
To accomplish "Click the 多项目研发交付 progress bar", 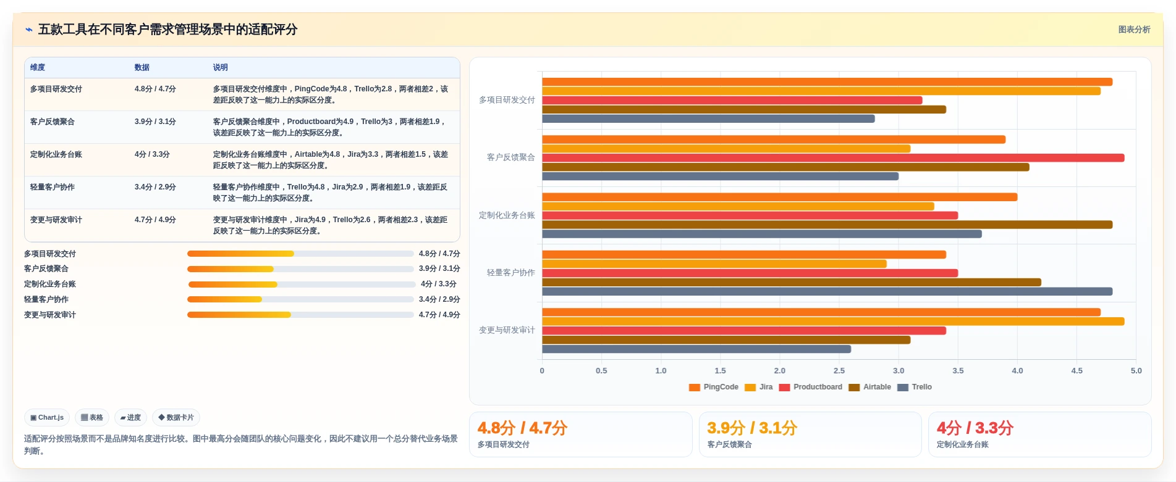I will (300, 254).
